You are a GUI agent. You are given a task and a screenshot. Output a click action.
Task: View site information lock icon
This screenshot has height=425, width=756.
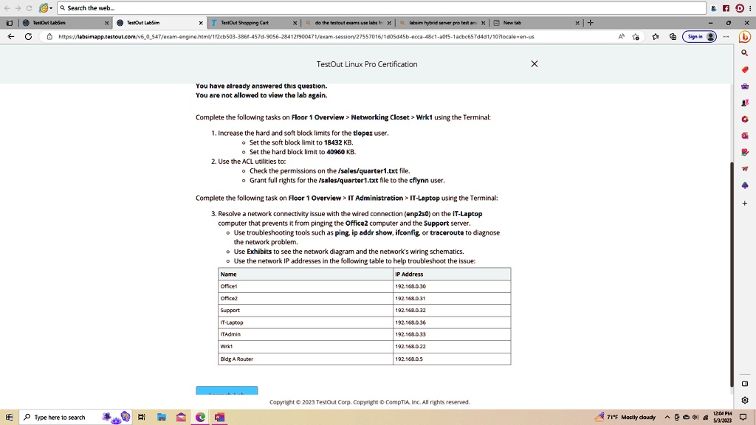pyautogui.click(x=49, y=37)
